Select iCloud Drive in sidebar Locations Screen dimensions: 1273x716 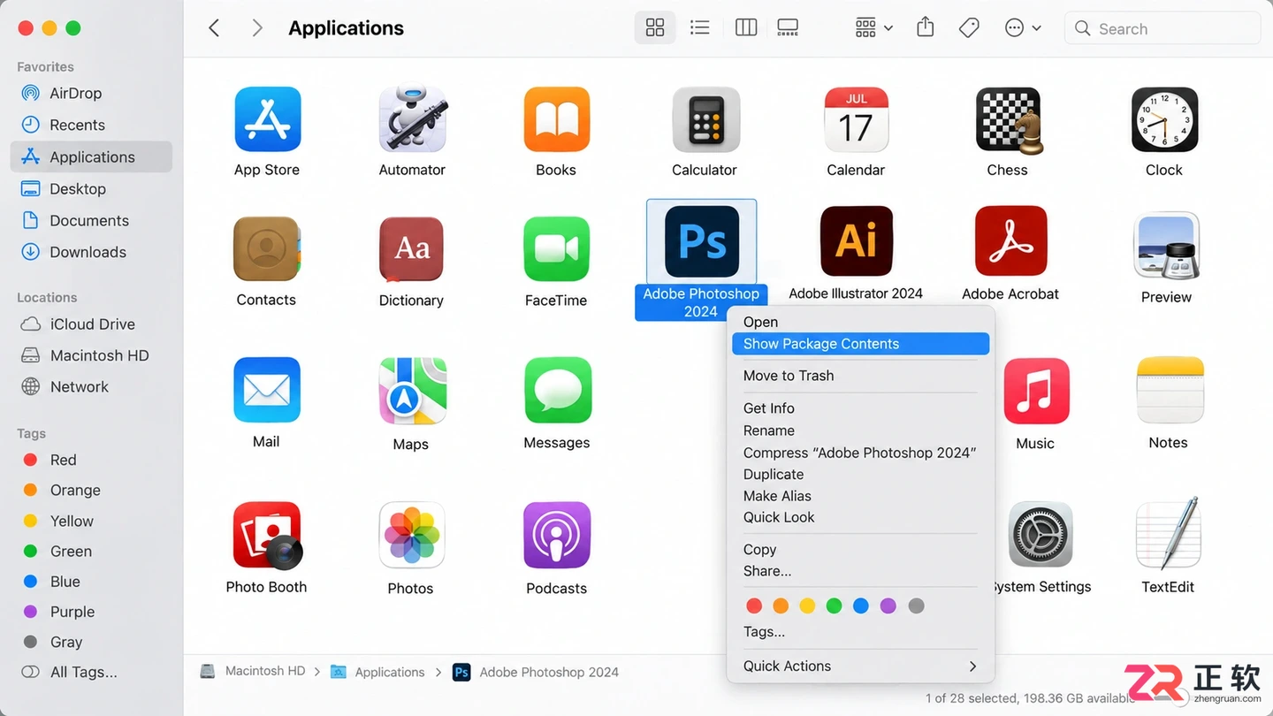point(92,324)
